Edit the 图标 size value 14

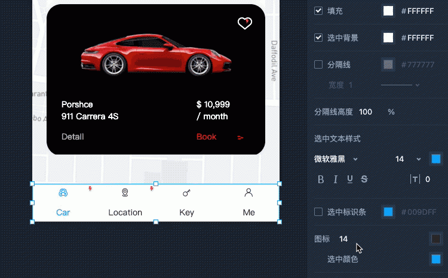[343, 239]
